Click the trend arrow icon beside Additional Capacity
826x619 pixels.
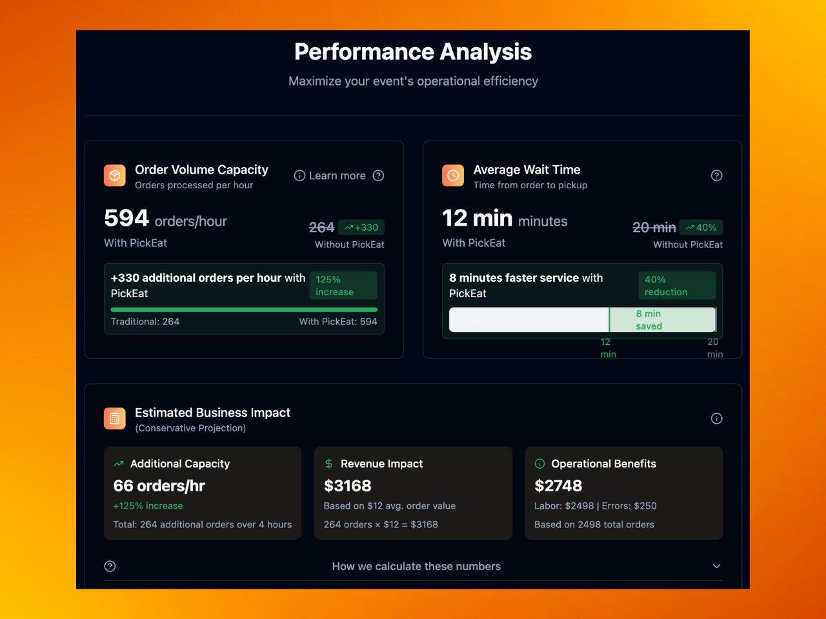(119, 464)
